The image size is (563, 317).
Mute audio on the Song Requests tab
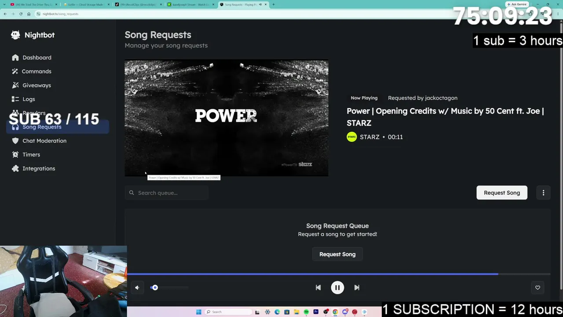click(260, 4)
